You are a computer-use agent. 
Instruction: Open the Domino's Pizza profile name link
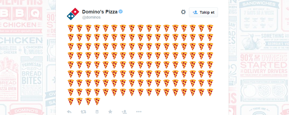[100, 12]
